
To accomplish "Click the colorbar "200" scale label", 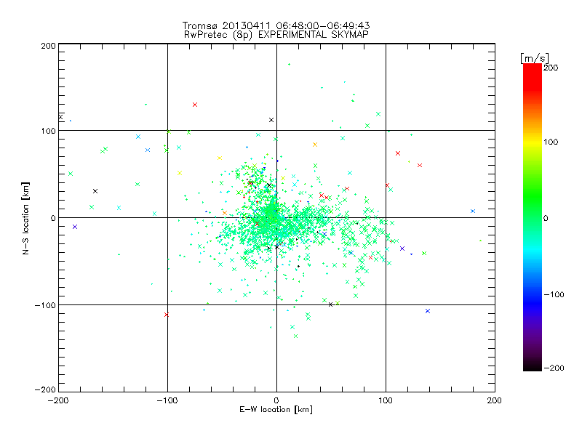I will click(551, 68).
